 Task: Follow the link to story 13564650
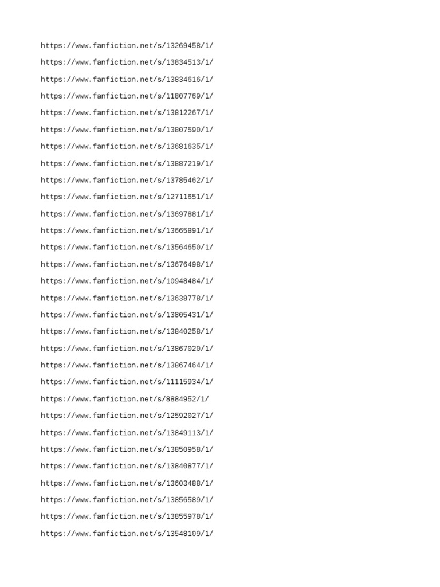(x=127, y=248)
